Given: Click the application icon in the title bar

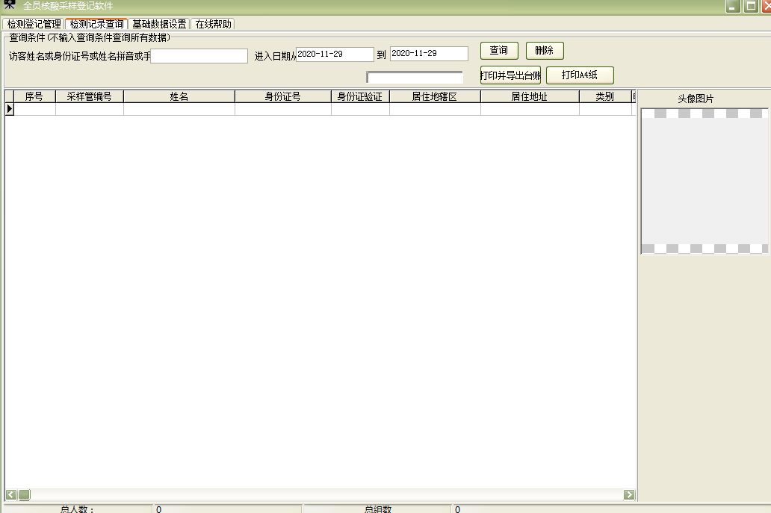Looking at the screenshot, I should tap(9, 5).
